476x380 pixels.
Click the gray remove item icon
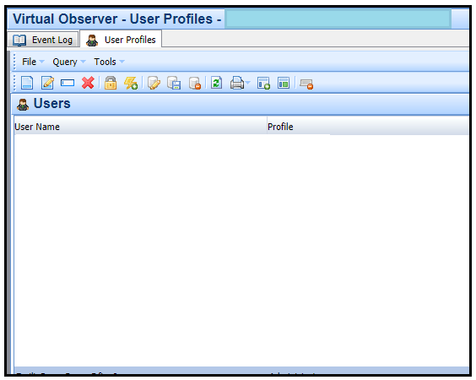tap(306, 84)
